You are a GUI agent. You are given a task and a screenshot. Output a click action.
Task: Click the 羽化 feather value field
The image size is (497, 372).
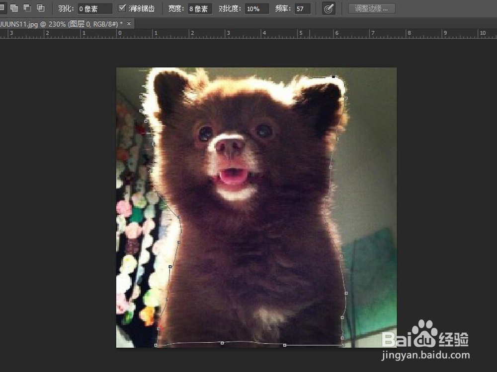click(94, 8)
